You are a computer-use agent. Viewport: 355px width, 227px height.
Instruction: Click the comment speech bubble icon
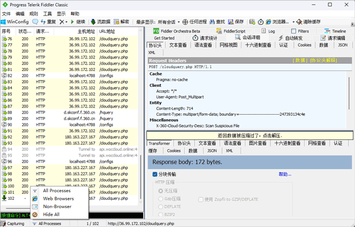35,22
